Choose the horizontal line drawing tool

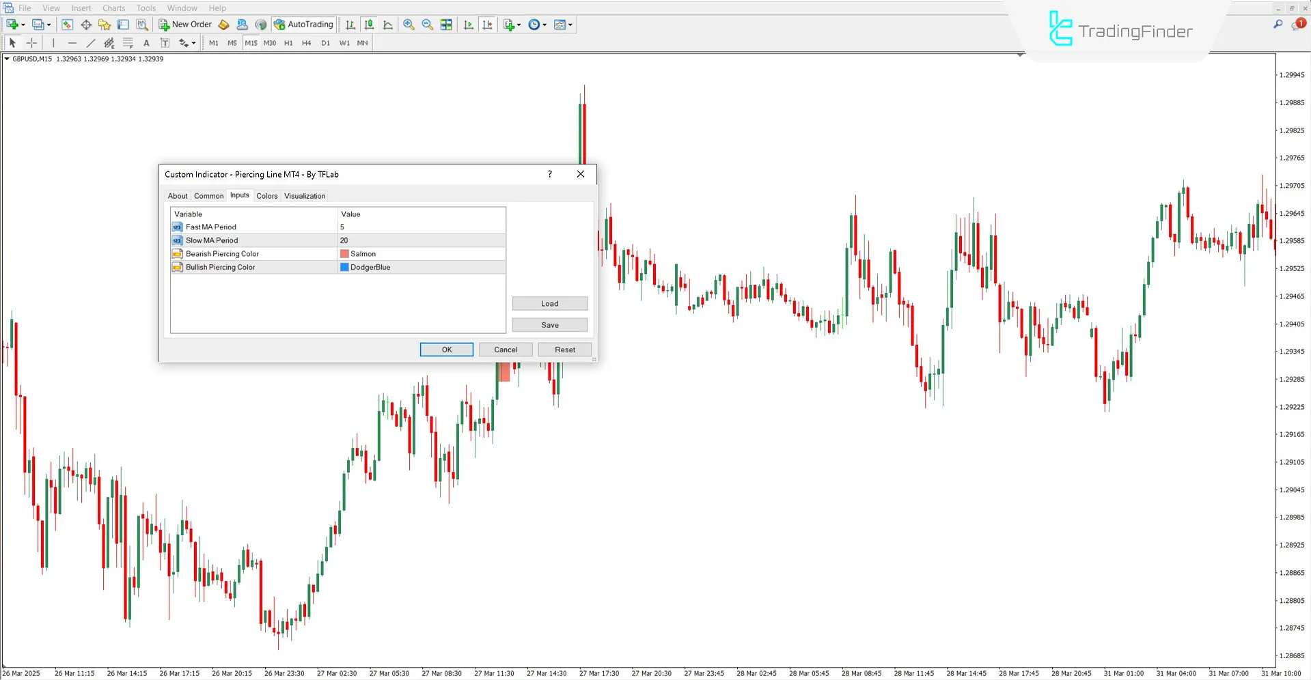pos(72,42)
